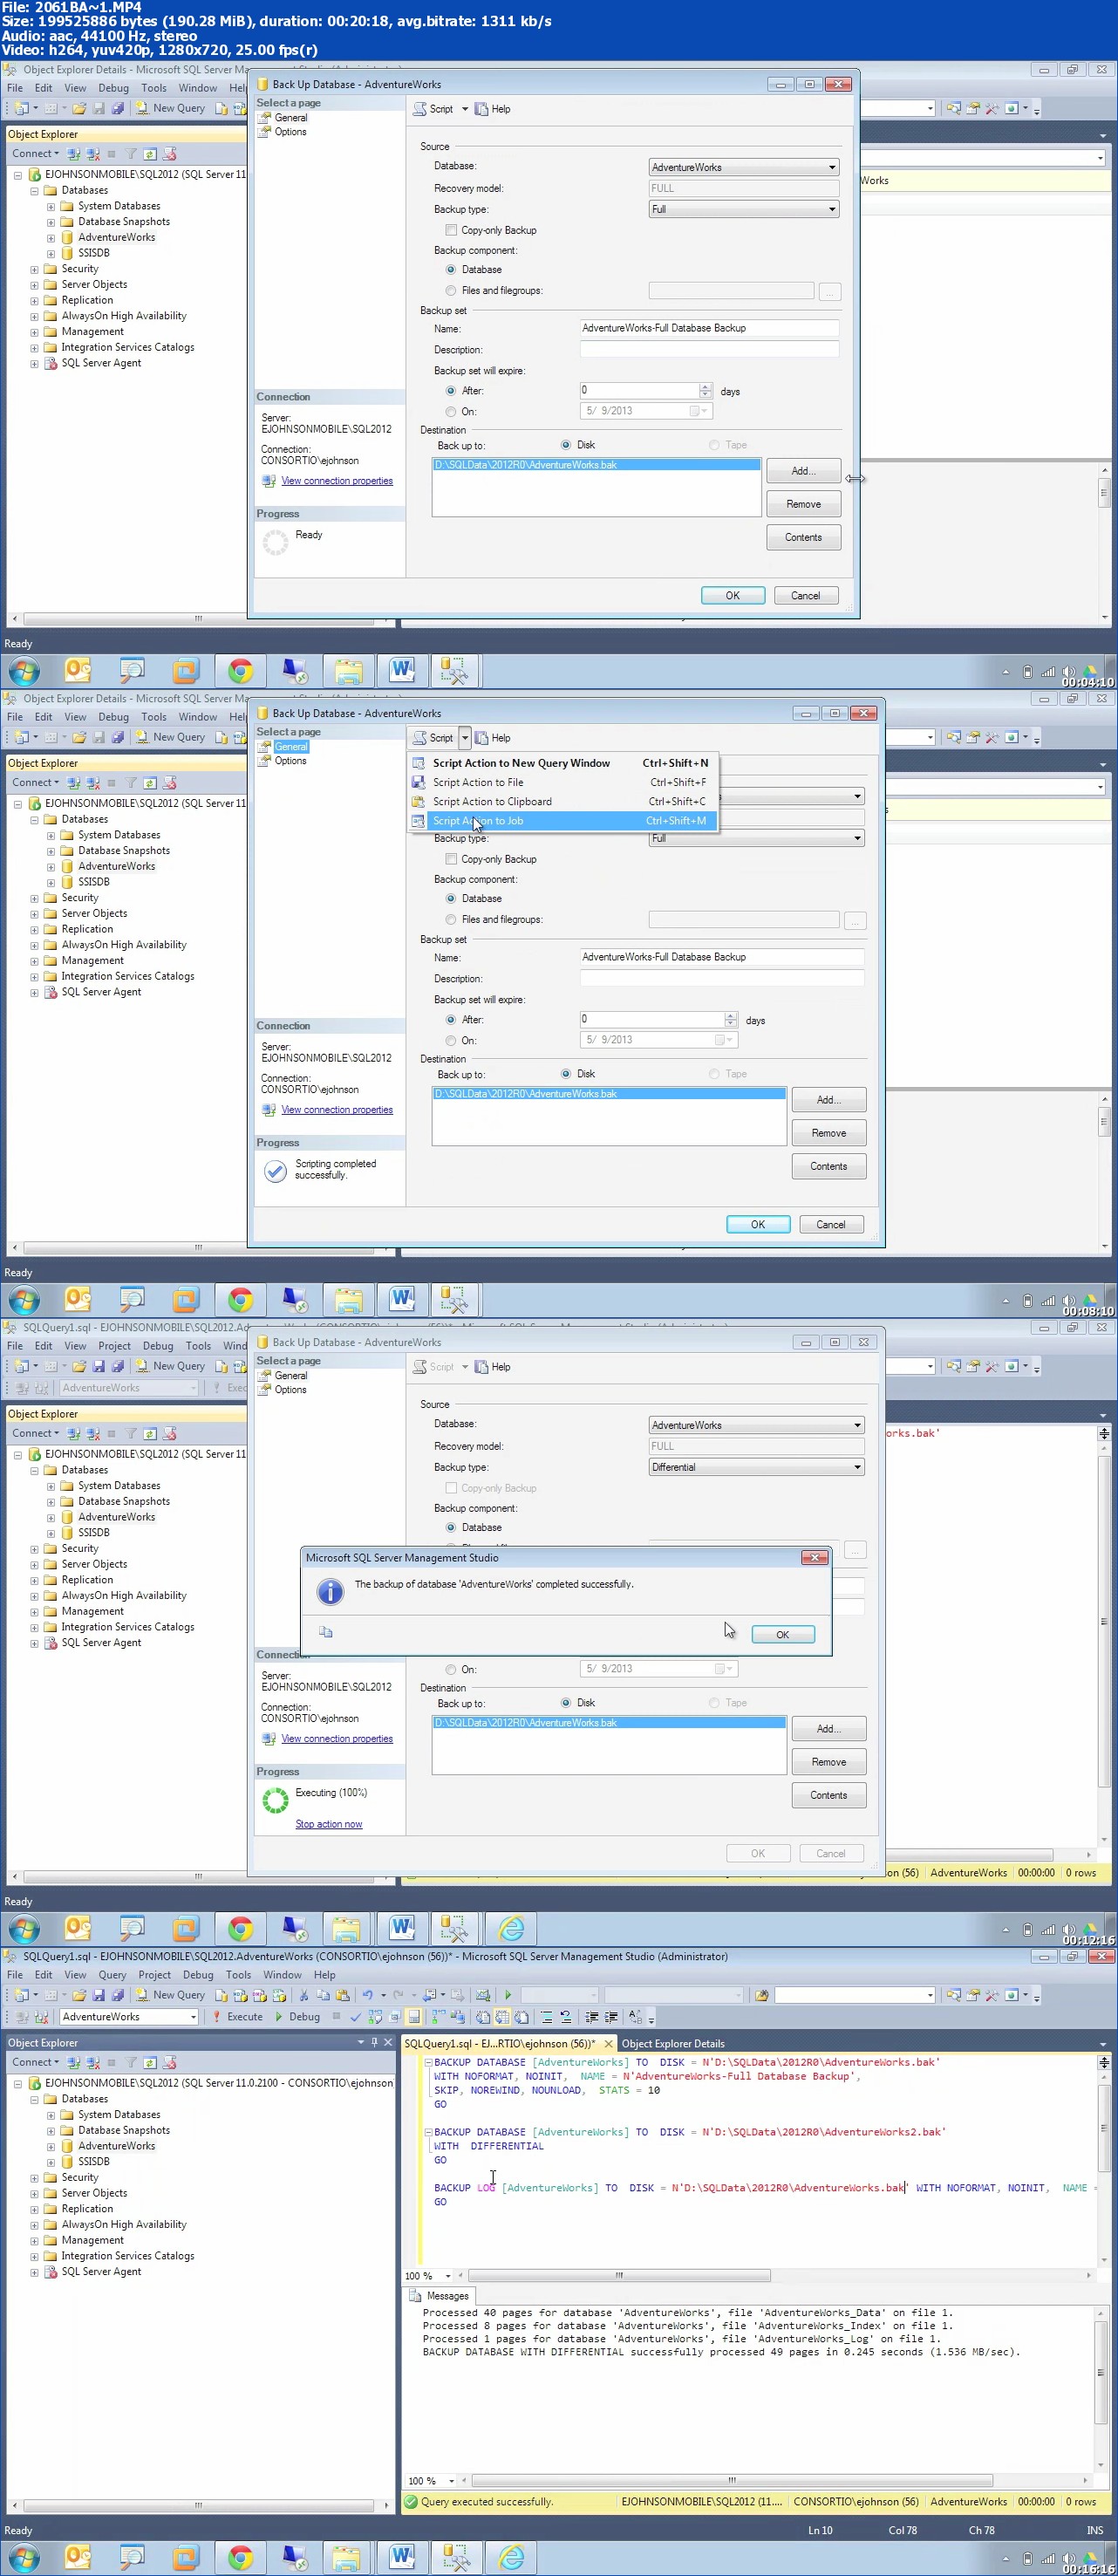Expand System Databases node in 00:16:16 frame tree
Image resolution: width=1118 pixels, height=2576 pixels.
click(x=51, y=2115)
